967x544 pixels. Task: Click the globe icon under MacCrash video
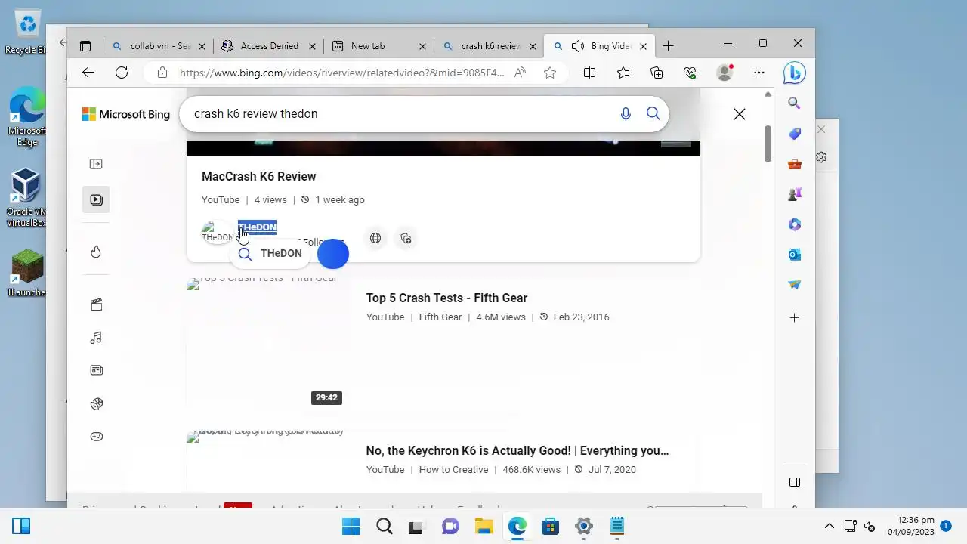375,238
